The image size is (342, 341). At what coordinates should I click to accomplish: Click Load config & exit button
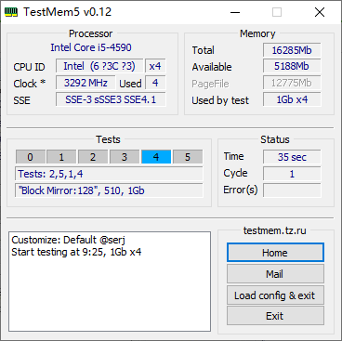(x=275, y=295)
